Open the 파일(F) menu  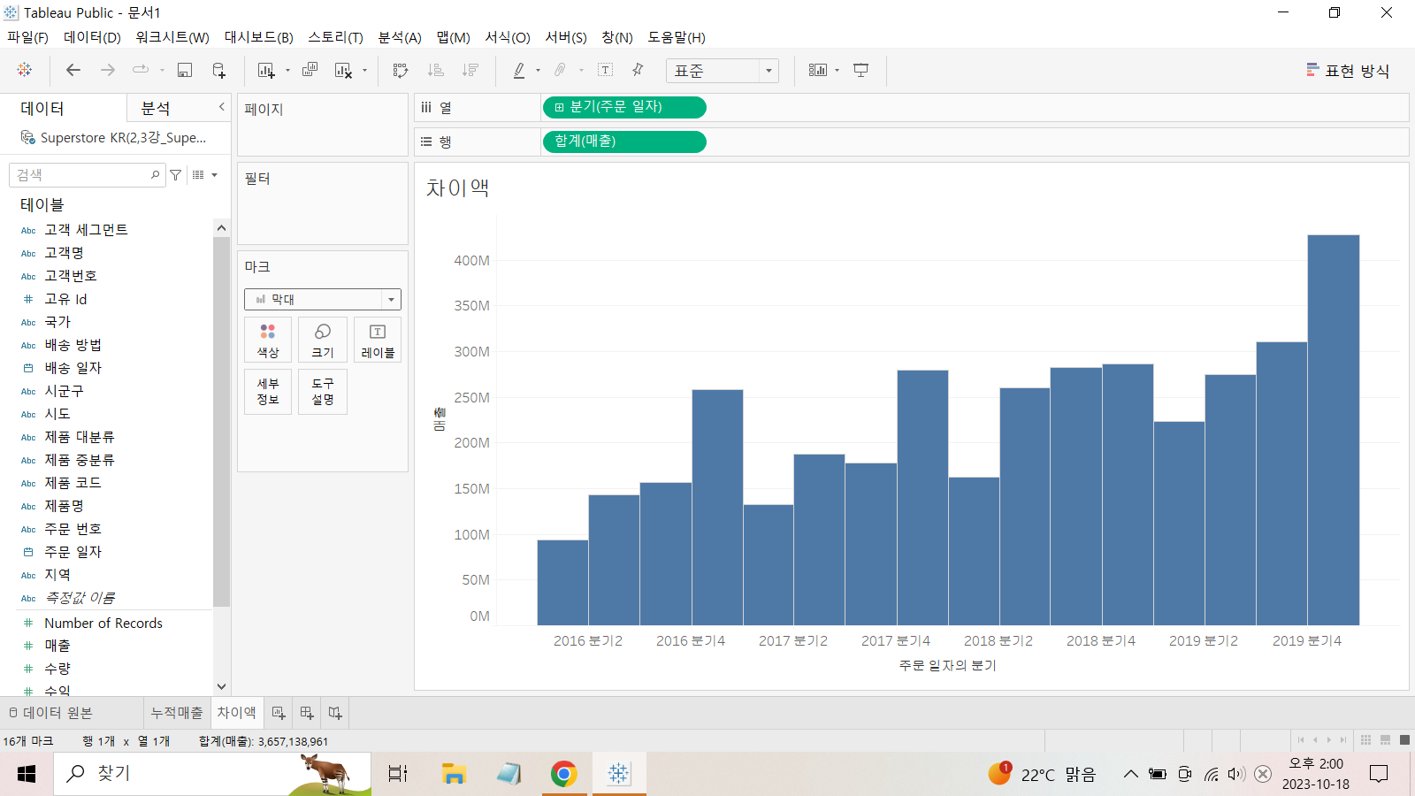tap(28, 37)
